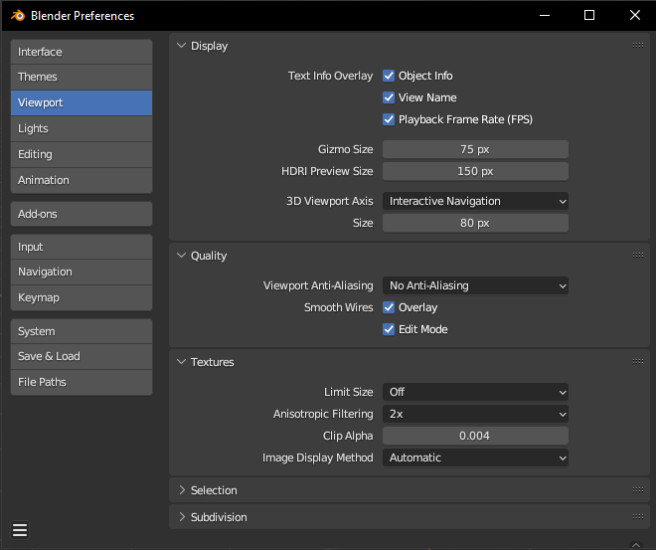Maximize the Blender Preferences window
The width and height of the screenshot is (656, 550).
click(589, 16)
